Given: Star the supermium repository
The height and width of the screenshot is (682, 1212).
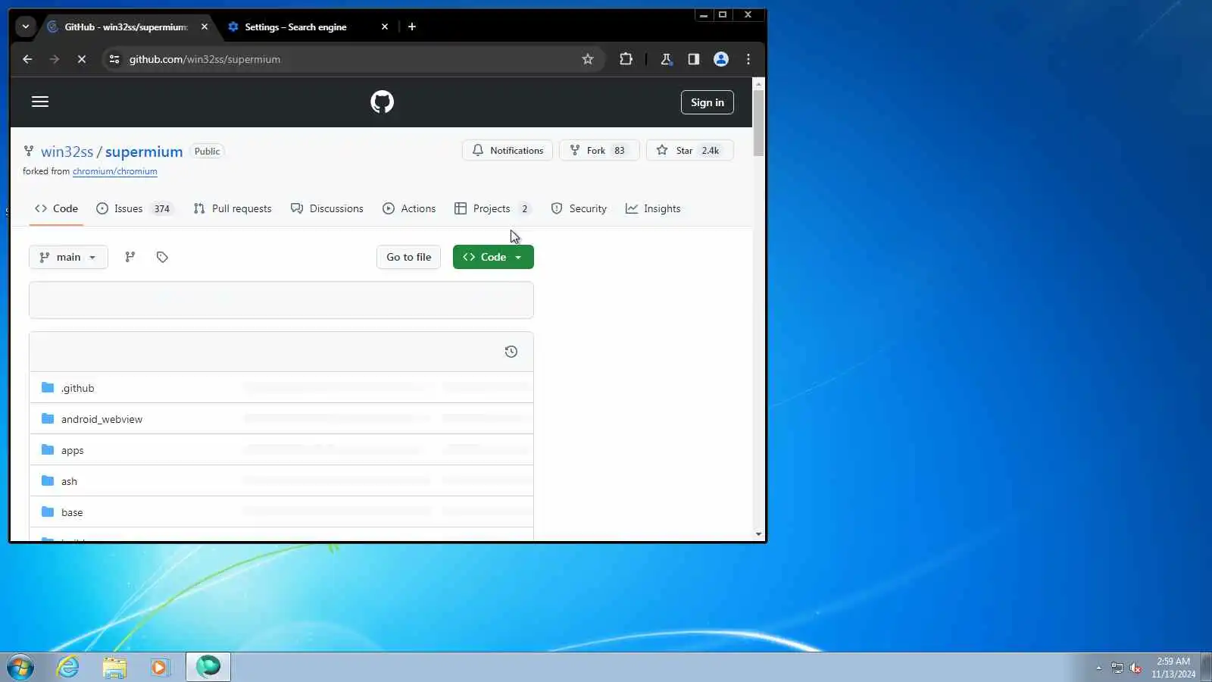Looking at the screenshot, I should coord(689,150).
